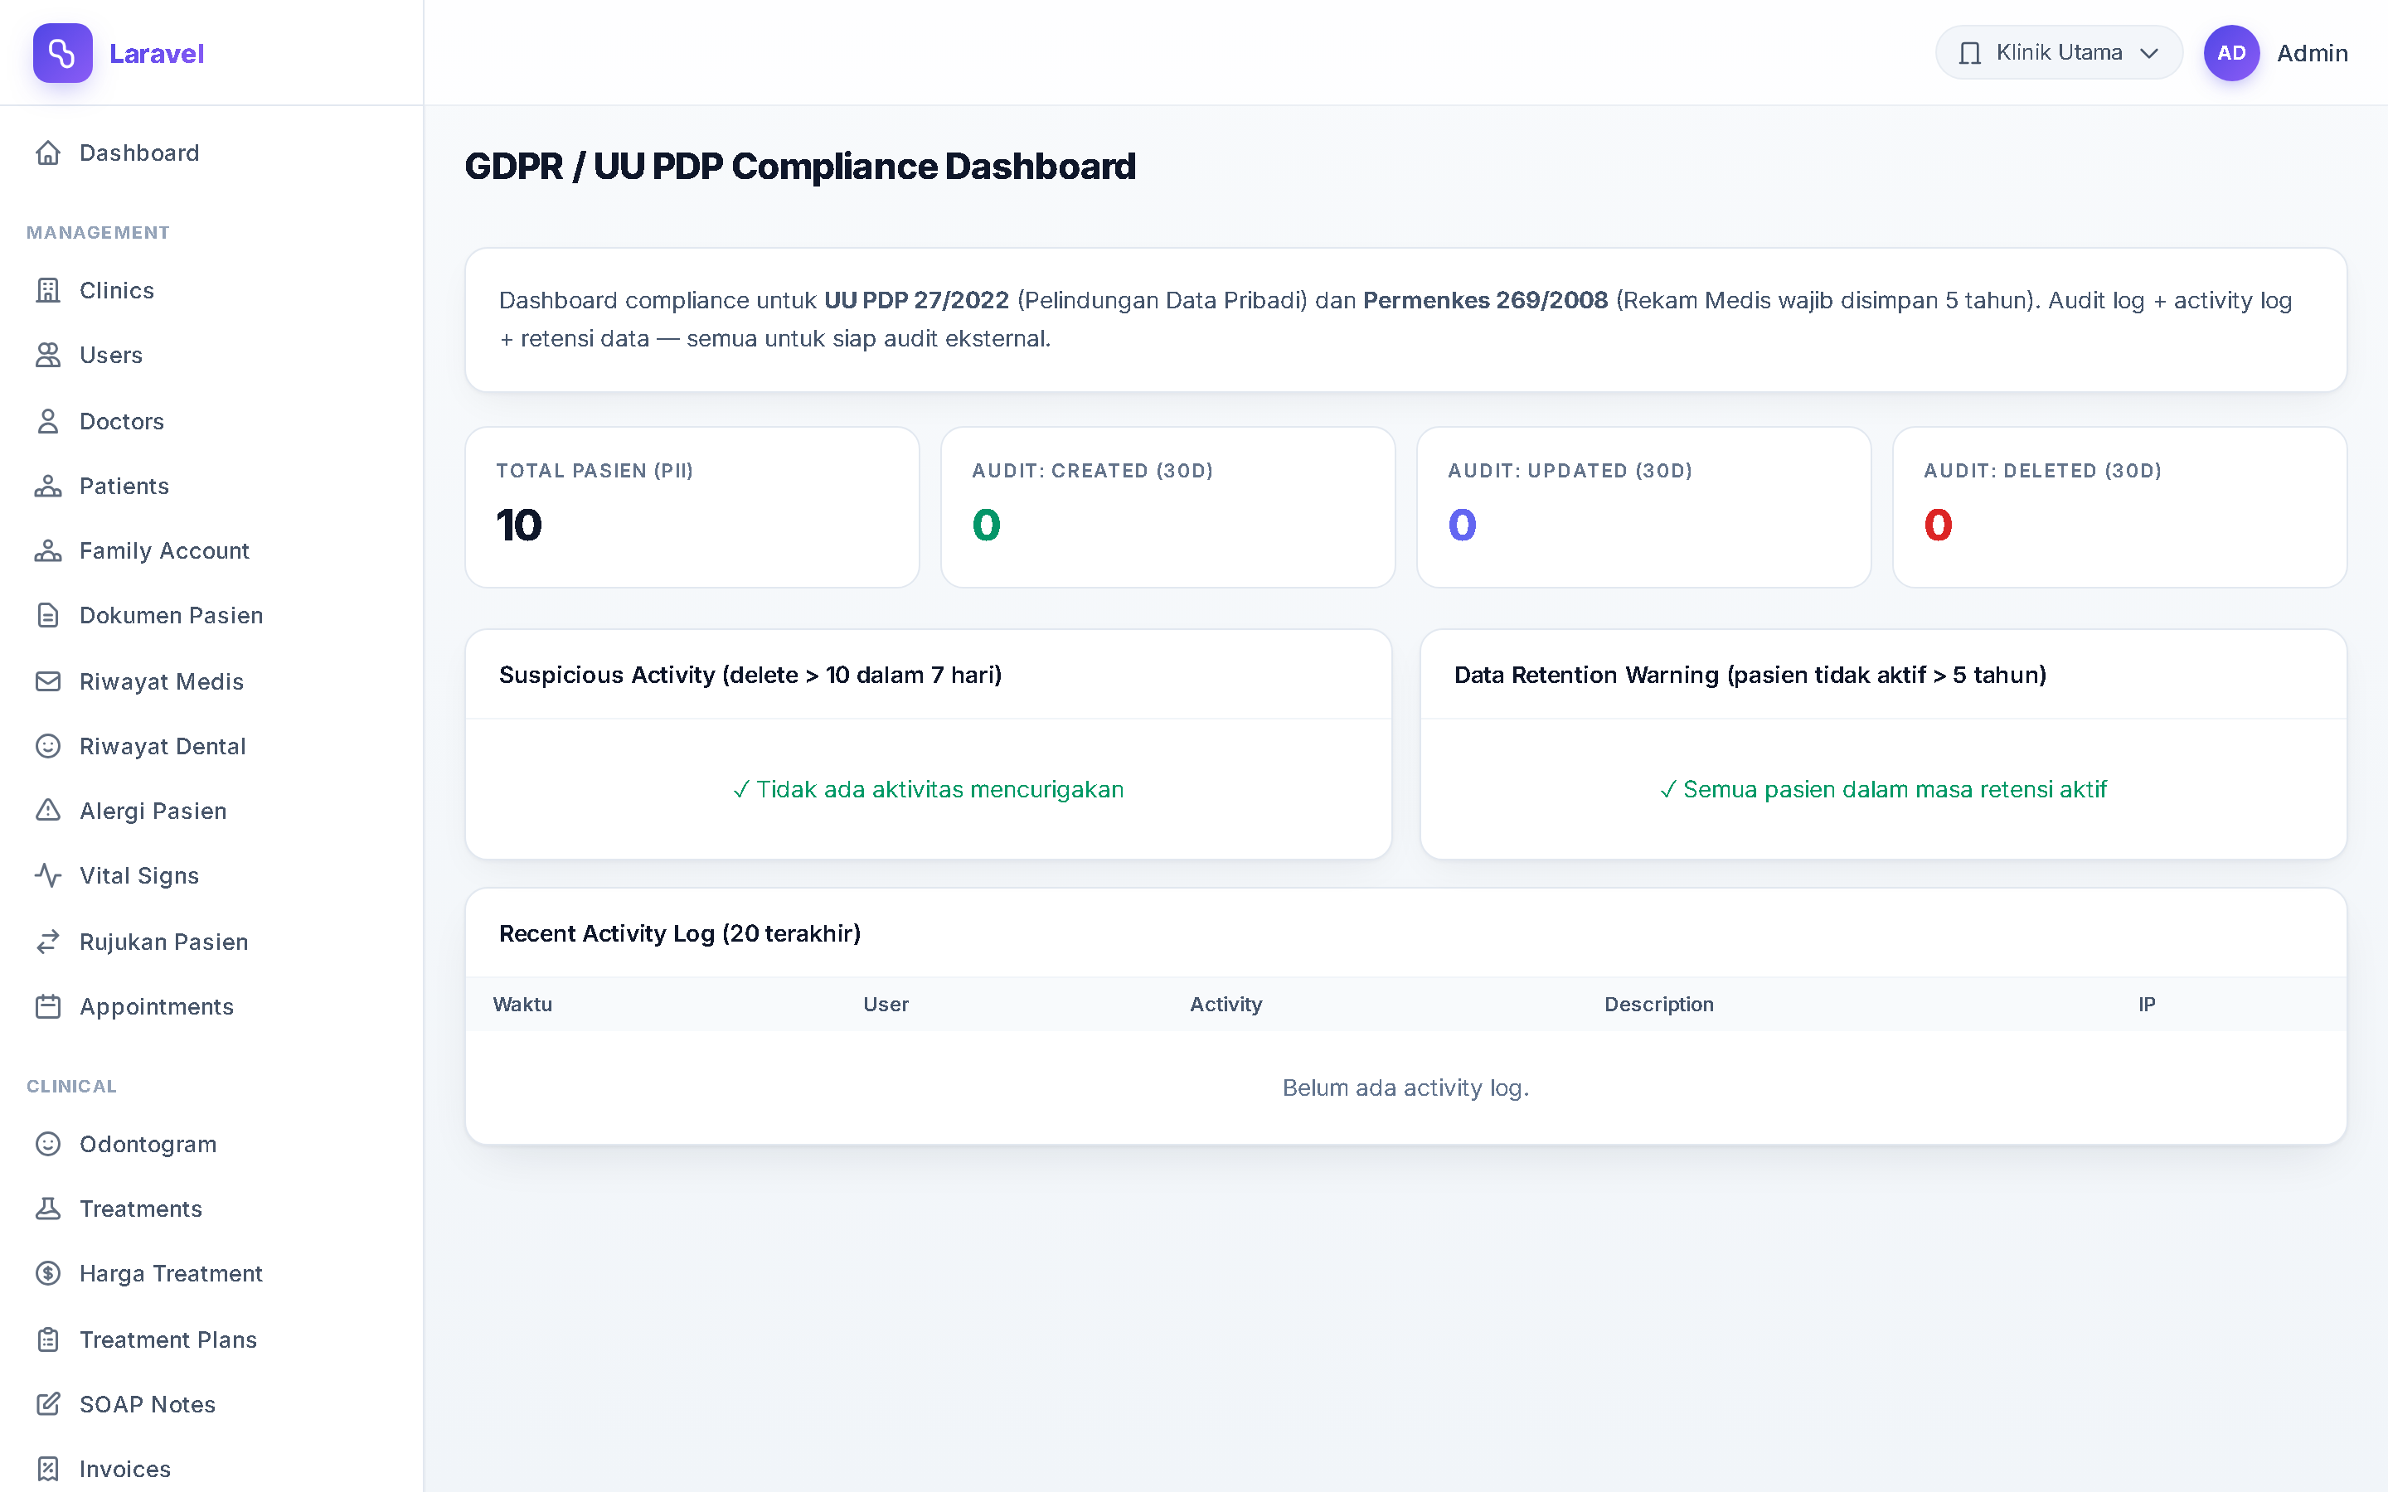Image resolution: width=2388 pixels, height=1492 pixels.
Task: Click the Riwayat Medis envelope icon
Action: pos(47,682)
